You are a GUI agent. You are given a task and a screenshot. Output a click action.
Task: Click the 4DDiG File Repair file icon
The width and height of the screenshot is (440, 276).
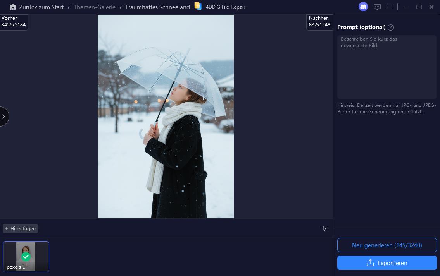198,6
